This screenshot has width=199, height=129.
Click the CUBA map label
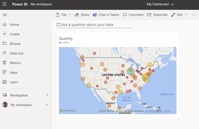(143, 104)
